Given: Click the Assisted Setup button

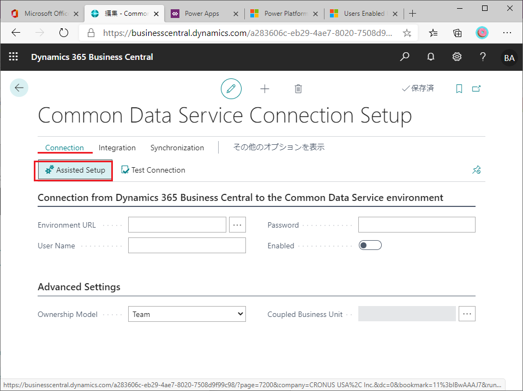Looking at the screenshot, I should 75,170.
